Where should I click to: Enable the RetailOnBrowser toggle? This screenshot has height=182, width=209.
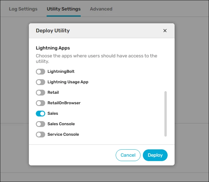[x=41, y=103]
